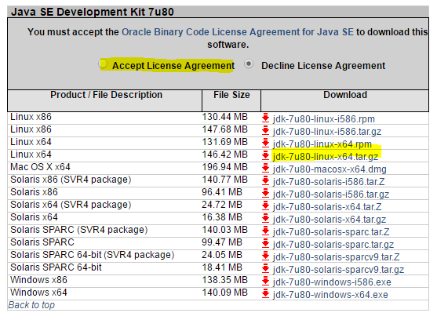Click the Java SE Development Kit 7u80 heading
Screen dimensions: 437x320
[x=93, y=12]
